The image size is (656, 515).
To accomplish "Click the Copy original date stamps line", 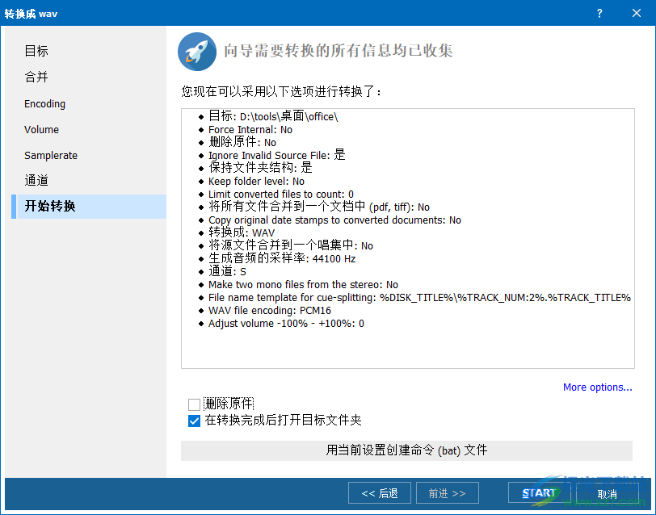I will [334, 220].
